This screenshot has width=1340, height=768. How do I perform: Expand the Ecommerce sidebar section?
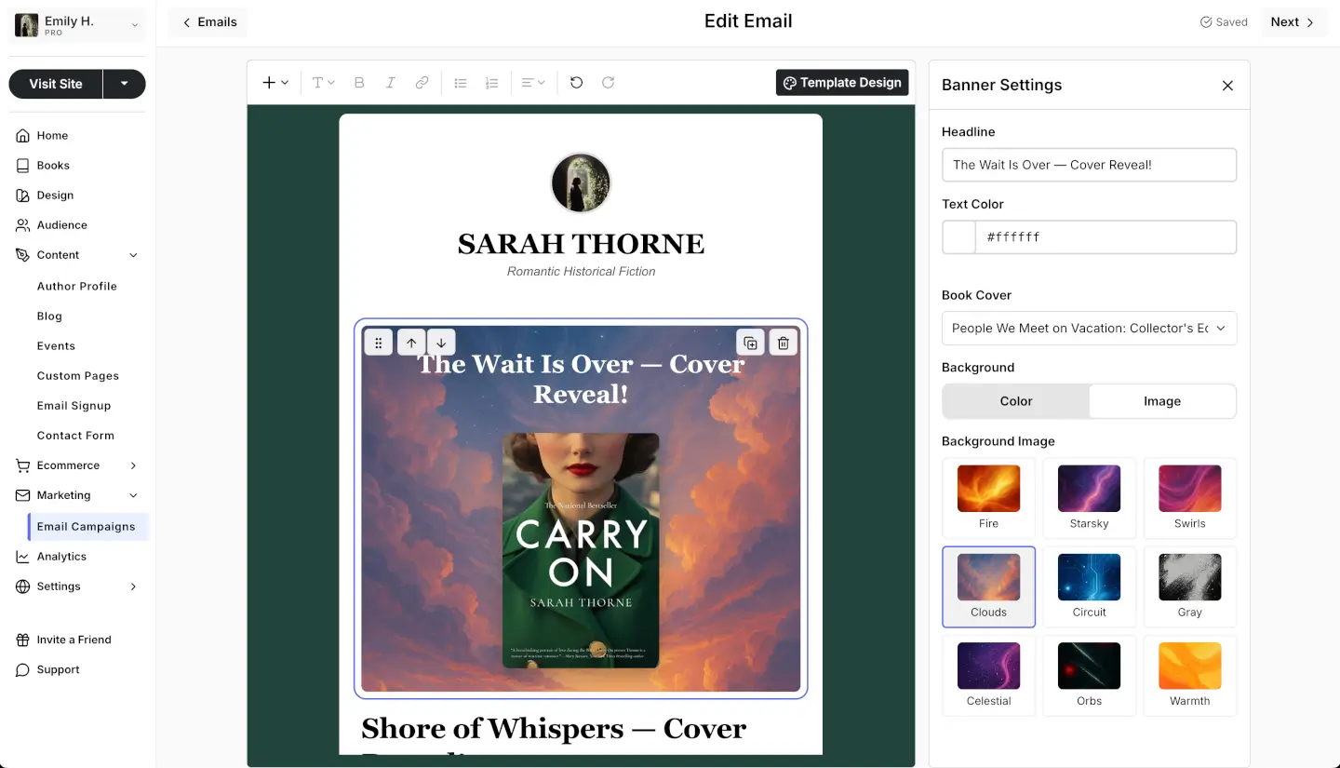[133, 465]
